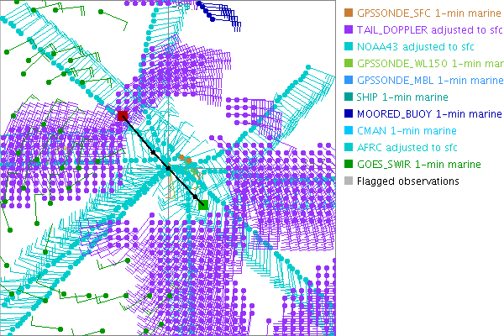
Task: Select the MOORED_BUOY dark blue swatch
Action: click(349, 114)
